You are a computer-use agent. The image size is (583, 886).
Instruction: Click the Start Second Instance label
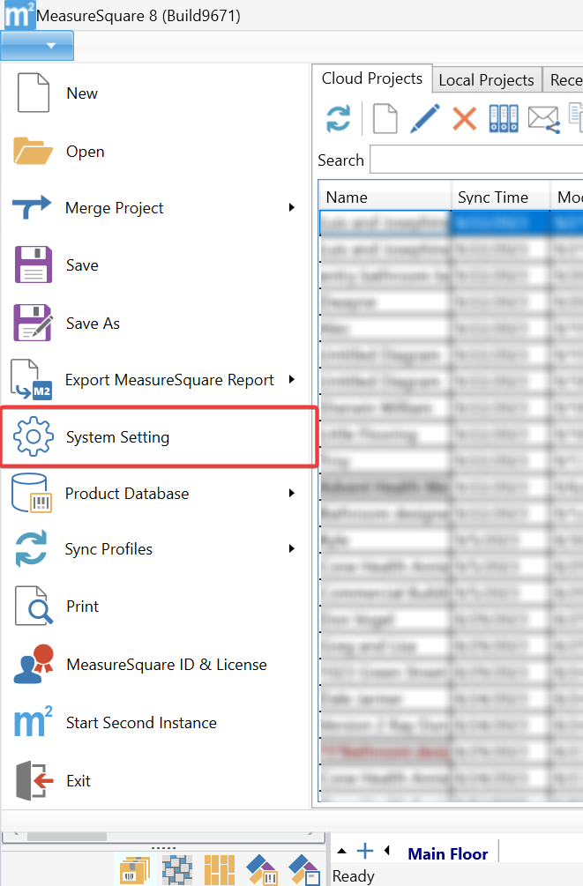point(141,723)
